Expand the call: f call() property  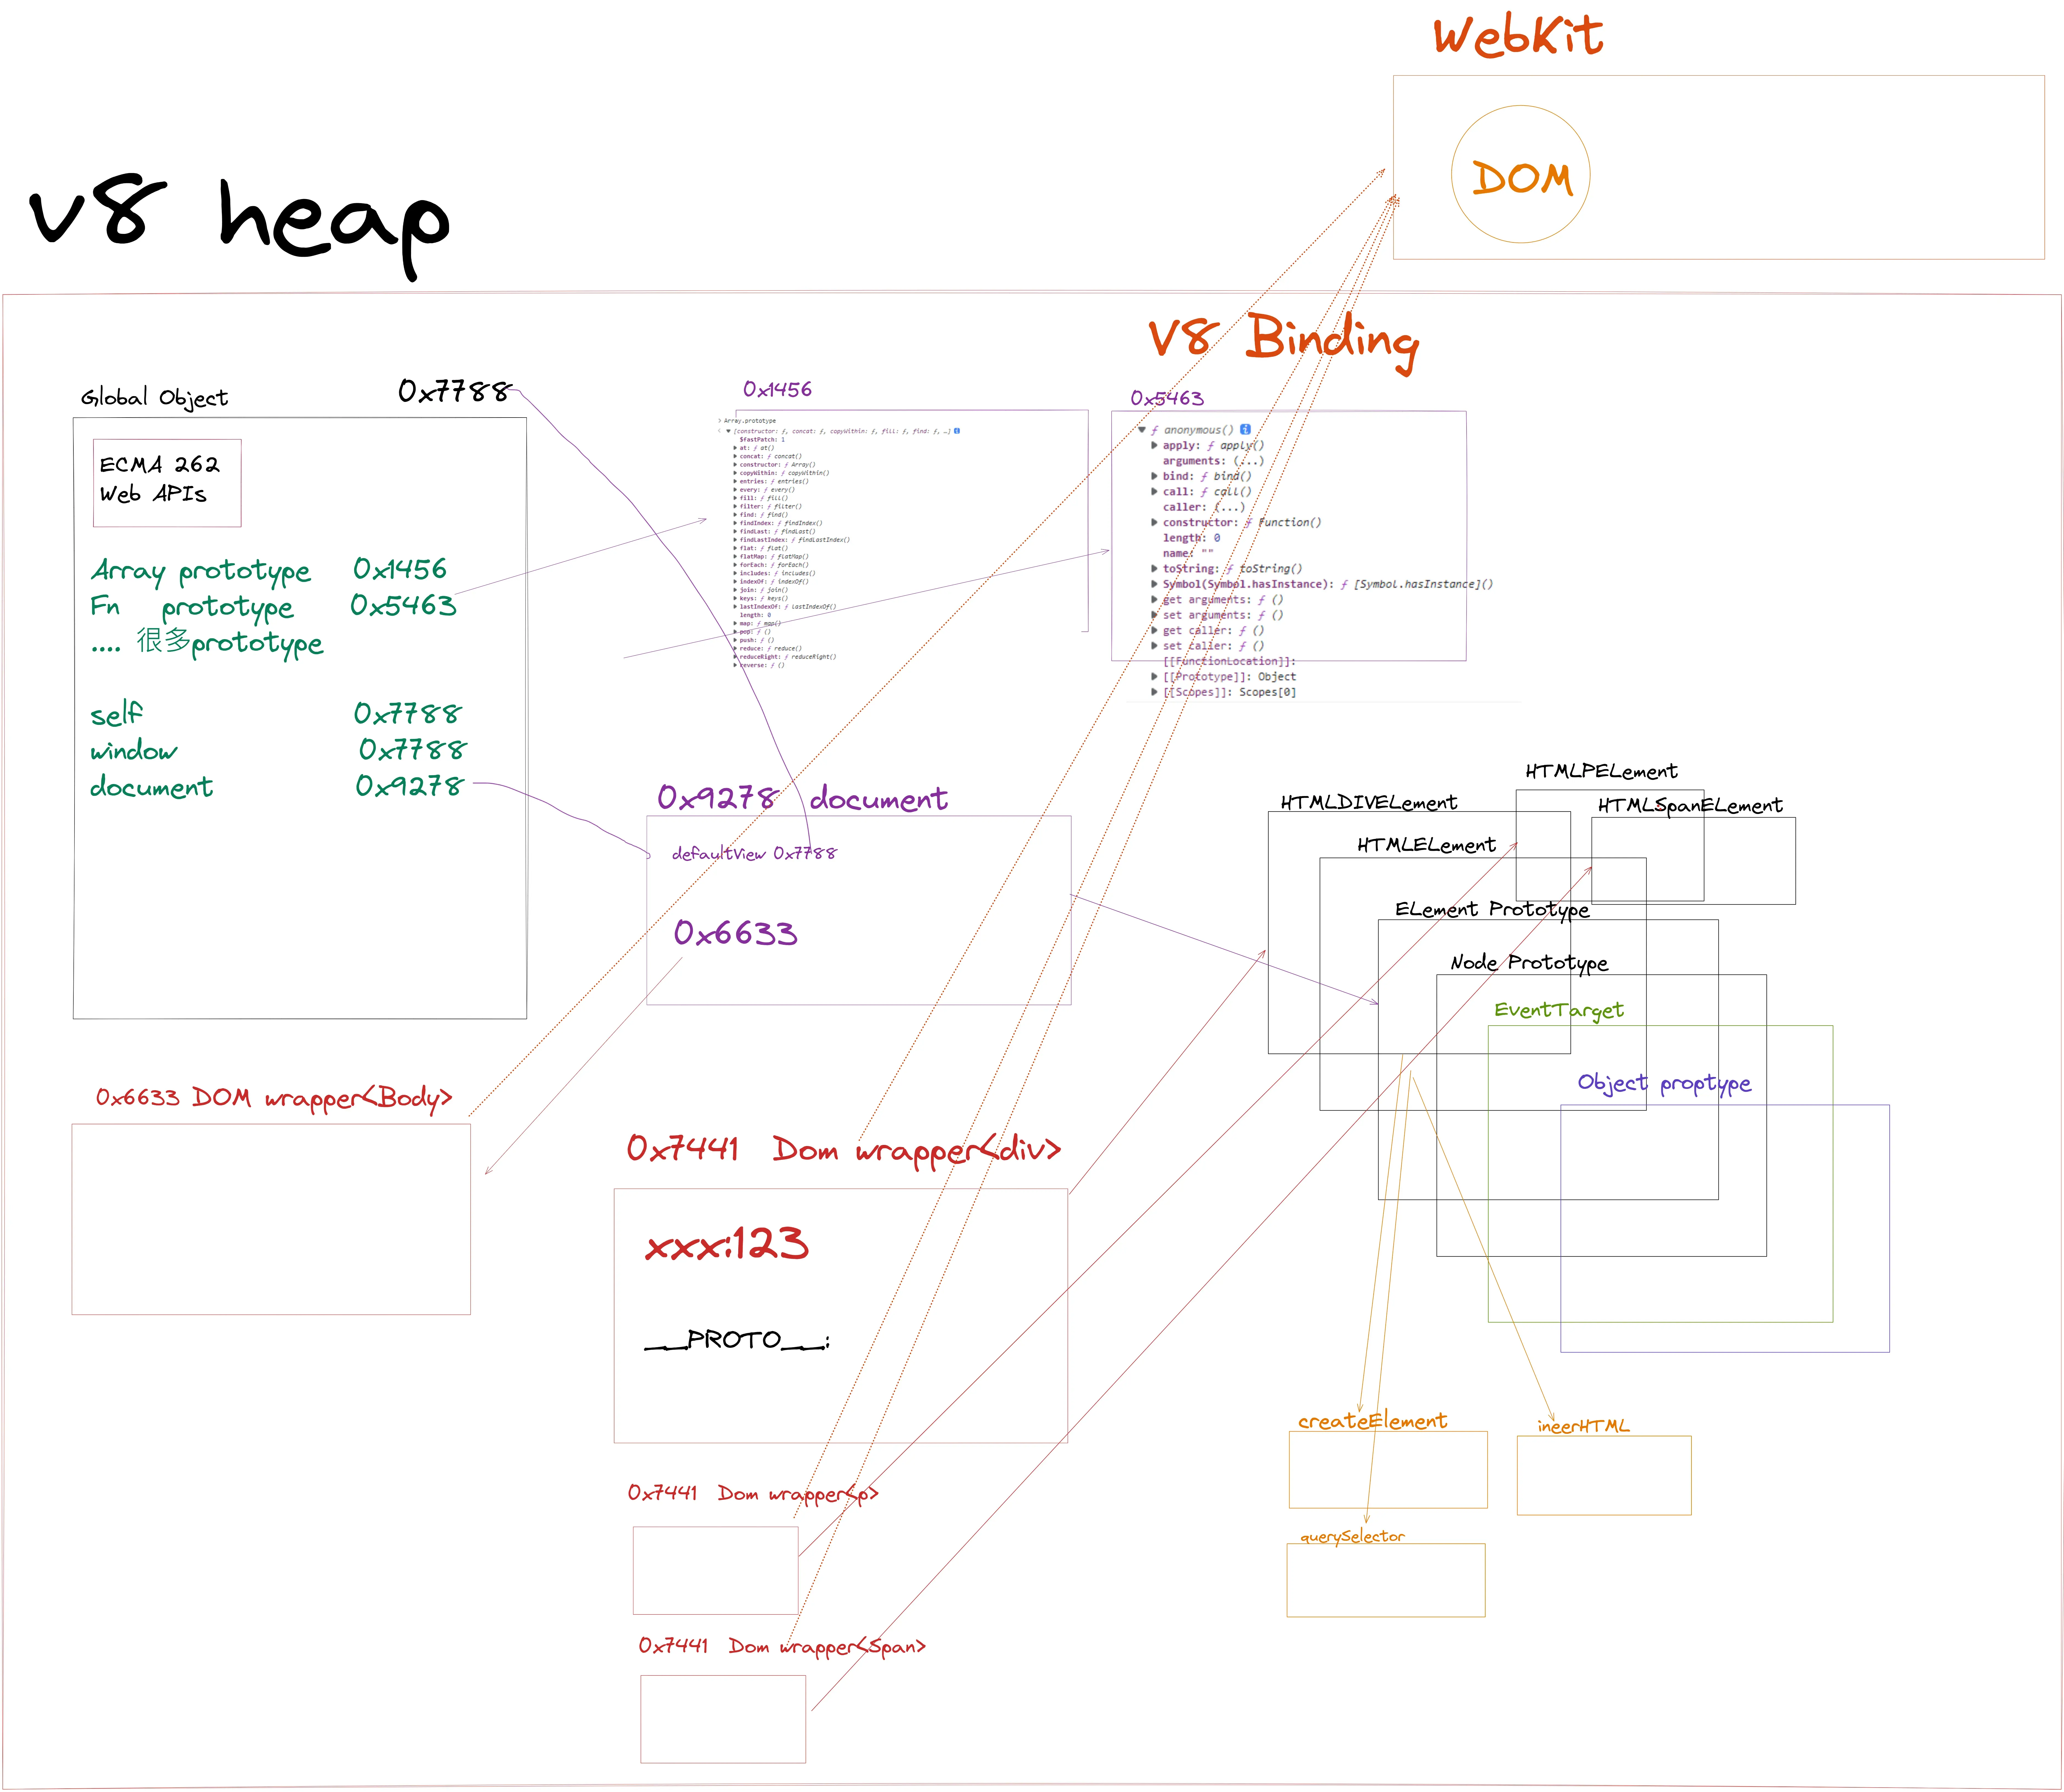pos(1154,492)
